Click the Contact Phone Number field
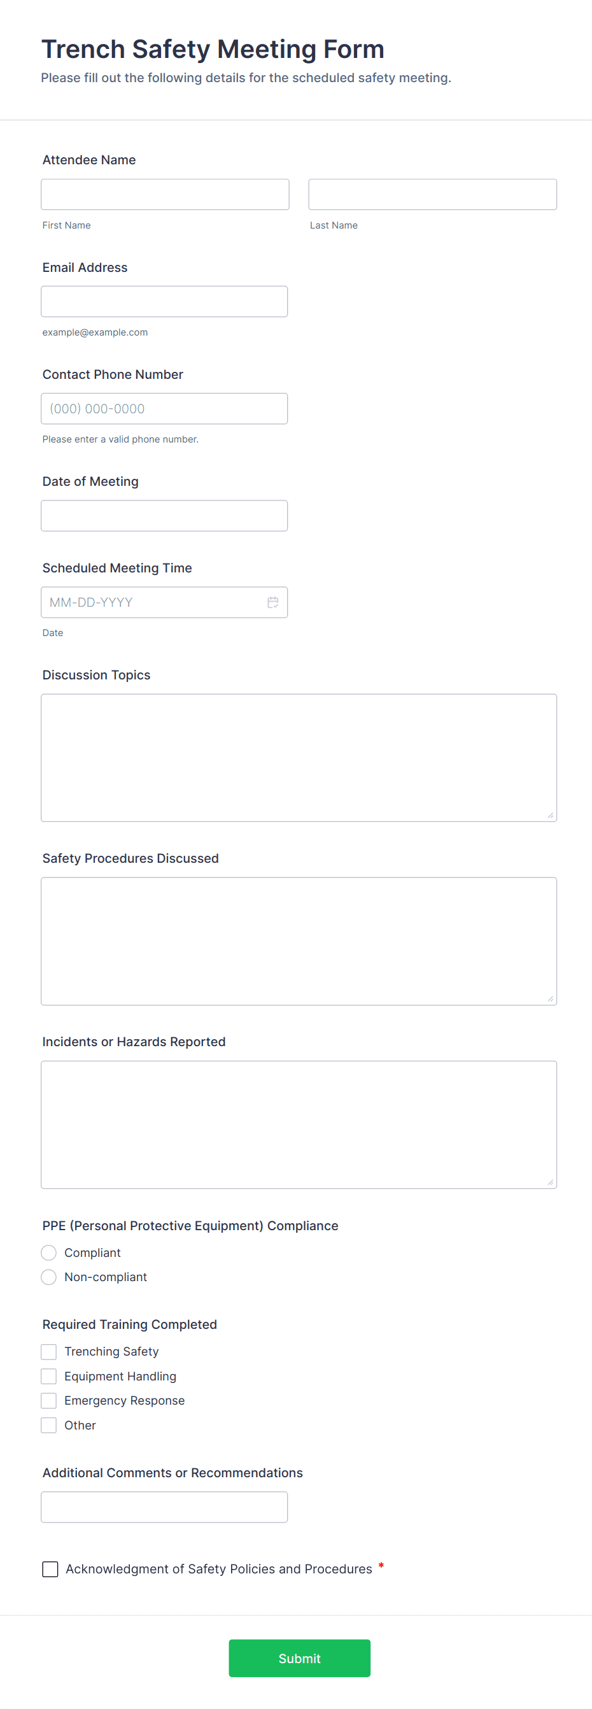Screen dimensions: 592x1709 pos(164,409)
